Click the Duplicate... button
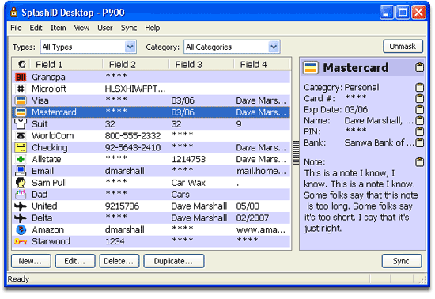The width and height of the screenshot is (435, 299). tap(174, 261)
